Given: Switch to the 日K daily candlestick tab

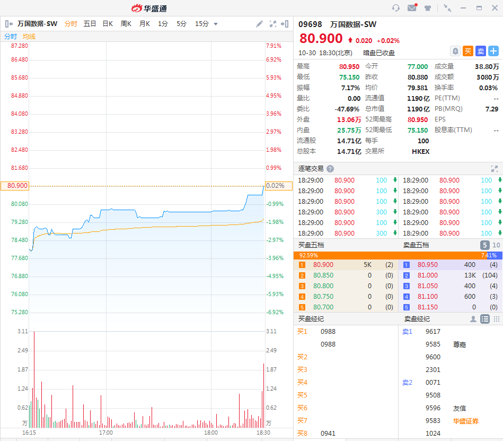Looking at the screenshot, I should tap(108, 24).
